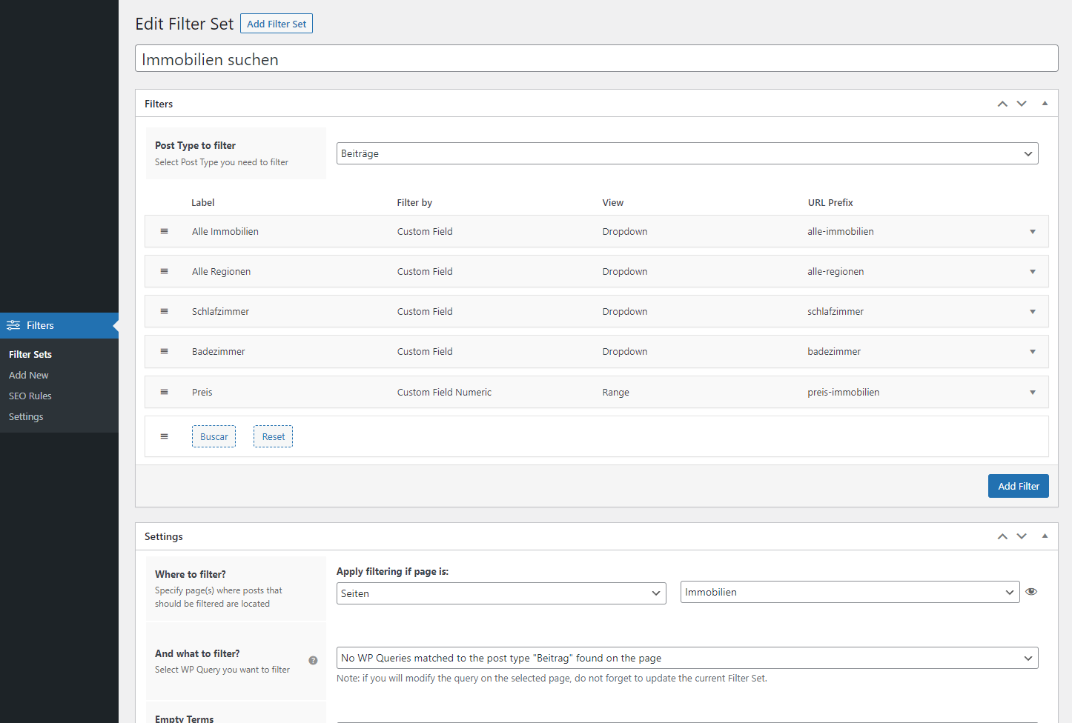Collapse the Filters panel with triangle toggle

[1045, 104]
